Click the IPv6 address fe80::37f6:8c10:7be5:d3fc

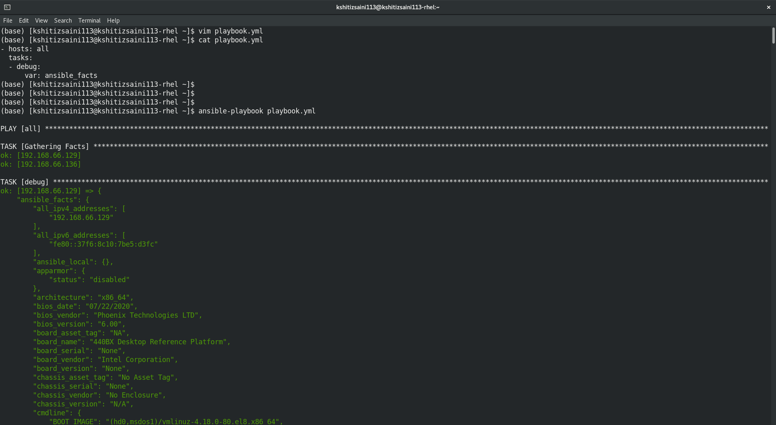103,244
